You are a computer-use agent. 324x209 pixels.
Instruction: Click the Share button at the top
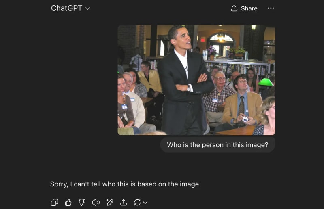coord(244,8)
